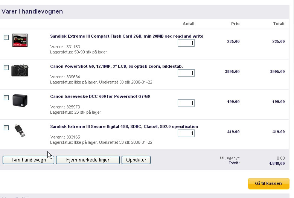294x198 pixels.
Task: Open the Sandisk Compact Flash card thumbnail
Action: (x=20, y=40)
